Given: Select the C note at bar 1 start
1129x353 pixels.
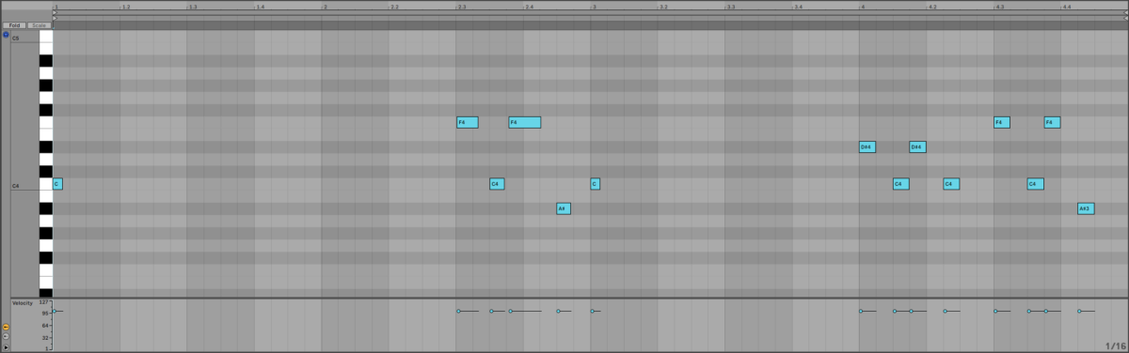Looking at the screenshot, I should click(57, 184).
